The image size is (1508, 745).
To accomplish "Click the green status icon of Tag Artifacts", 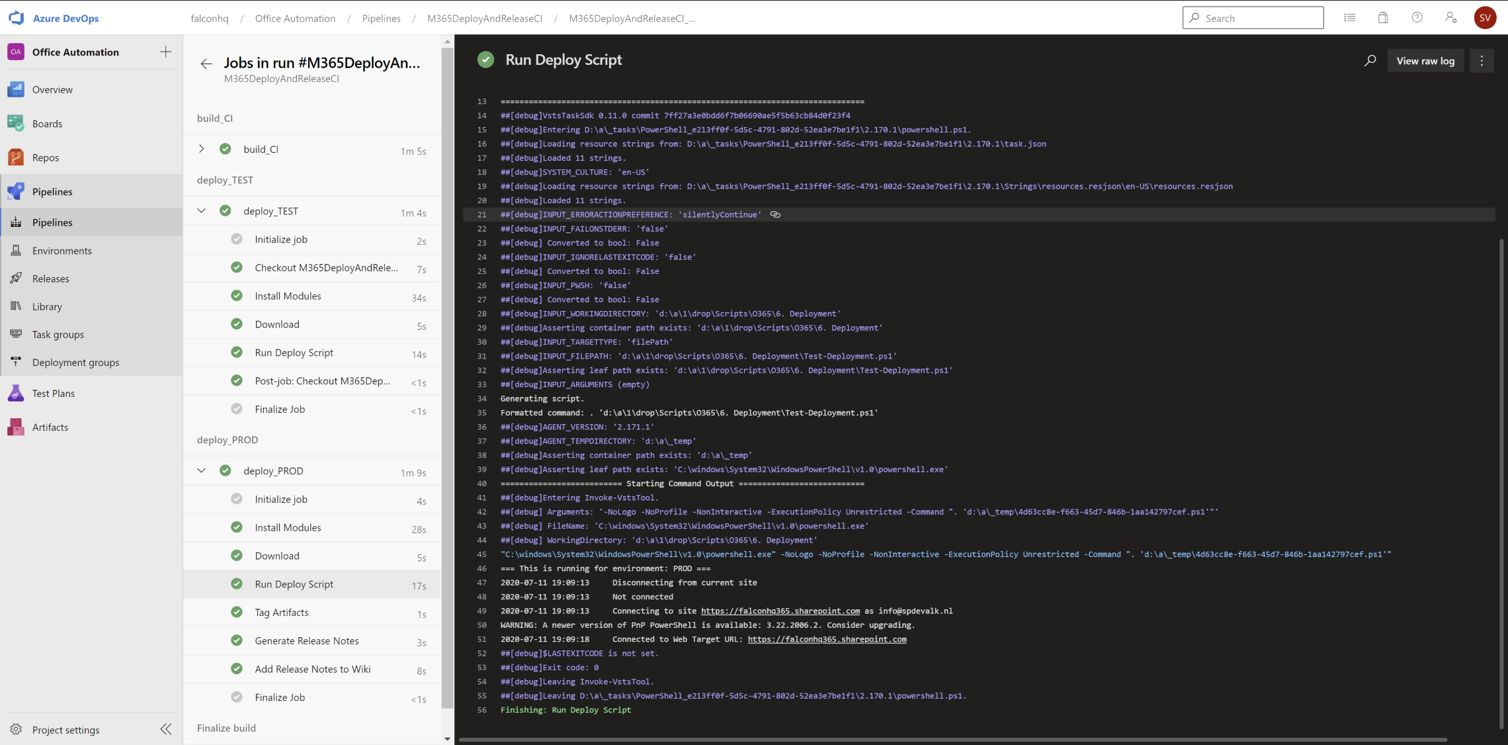I will tap(237, 612).
